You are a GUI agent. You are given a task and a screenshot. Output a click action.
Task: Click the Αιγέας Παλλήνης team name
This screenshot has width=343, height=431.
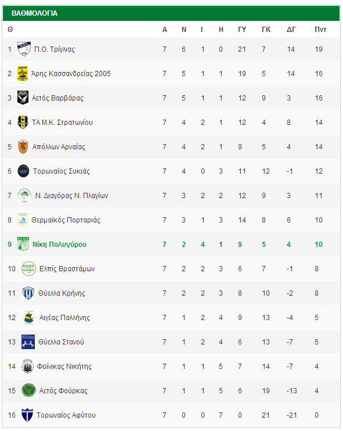coord(64,318)
